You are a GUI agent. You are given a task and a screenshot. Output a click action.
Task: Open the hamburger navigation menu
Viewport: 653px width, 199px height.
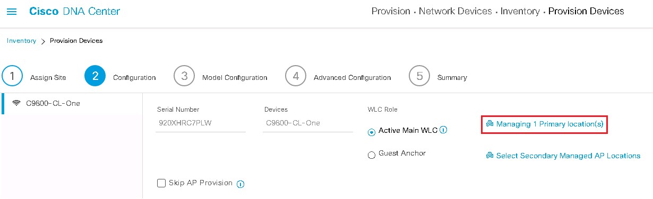(12, 11)
